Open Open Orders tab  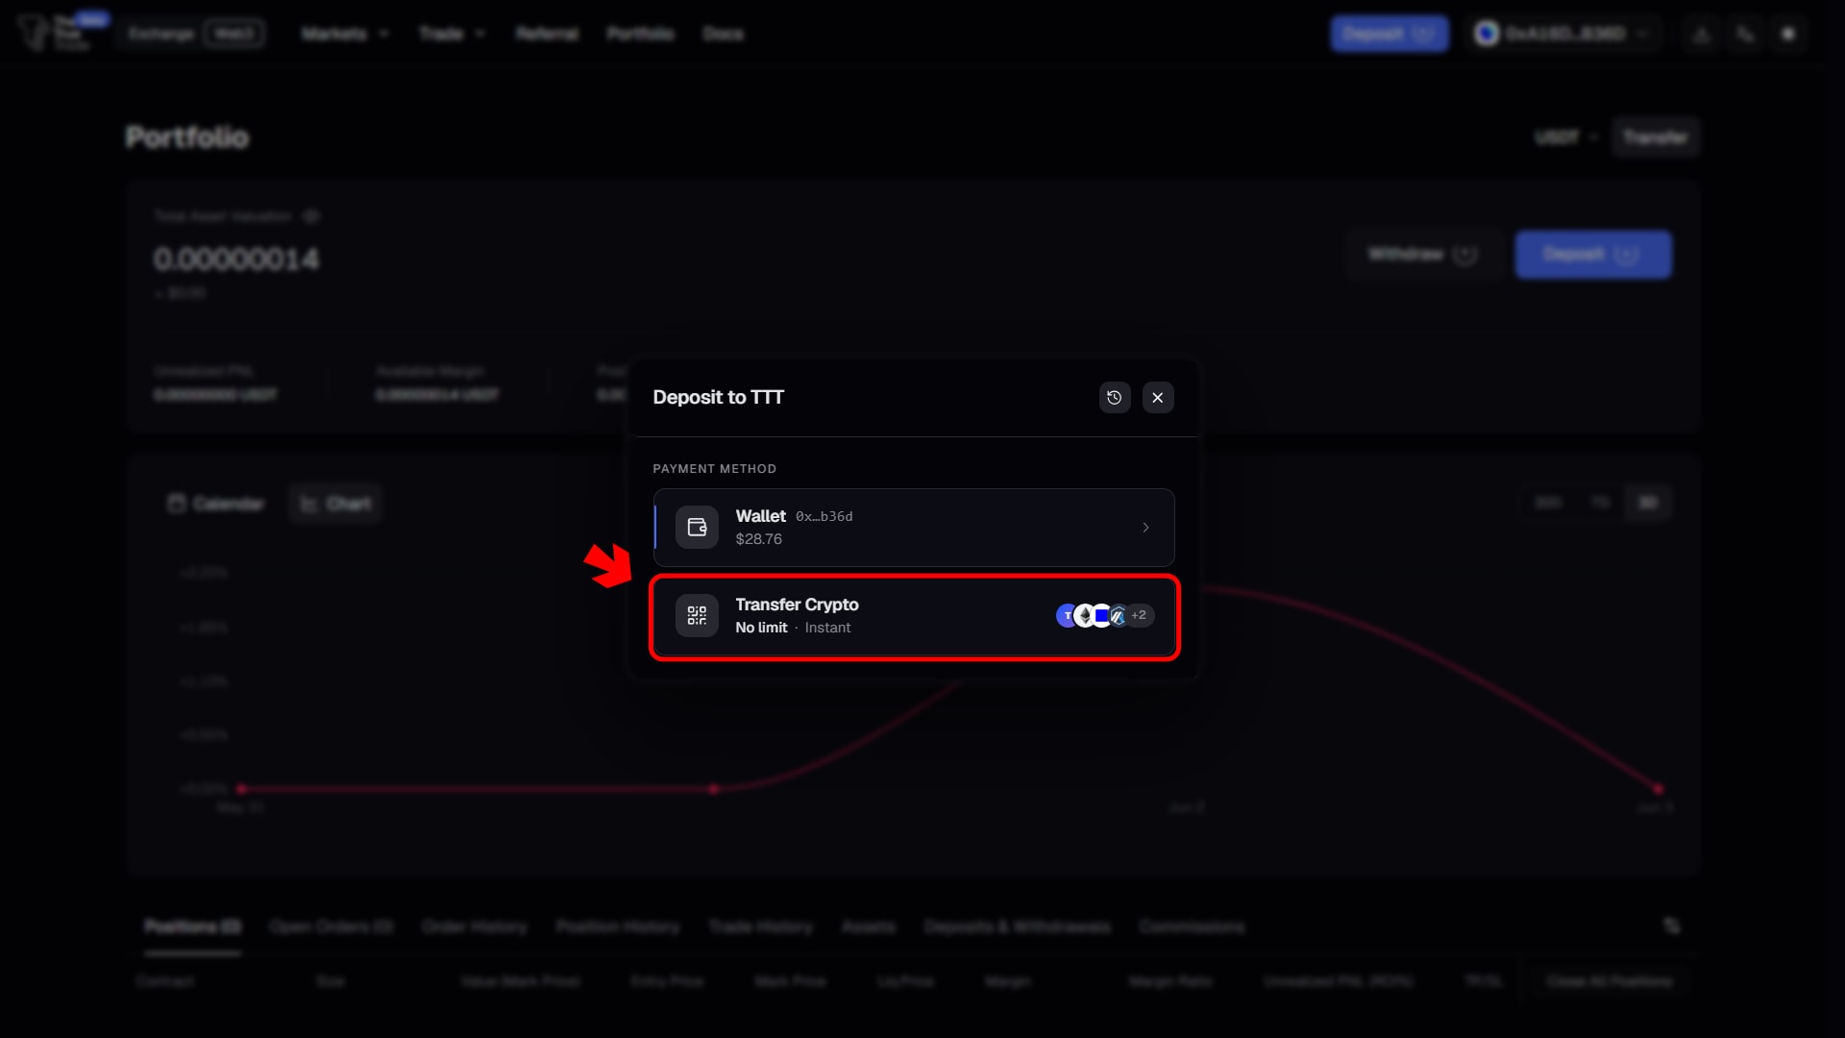[332, 927]
